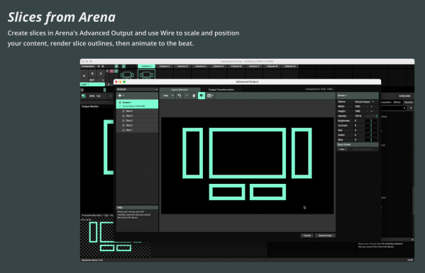Toggle the Slice 4 enable checkbox
Screen dimensions: 425x273
123,111
